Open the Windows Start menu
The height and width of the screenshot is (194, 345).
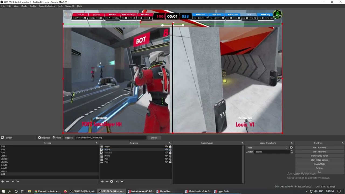(3, 191)
